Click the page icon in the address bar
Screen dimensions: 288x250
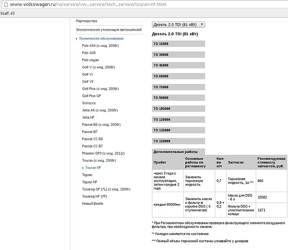click(x=6, y=4)
